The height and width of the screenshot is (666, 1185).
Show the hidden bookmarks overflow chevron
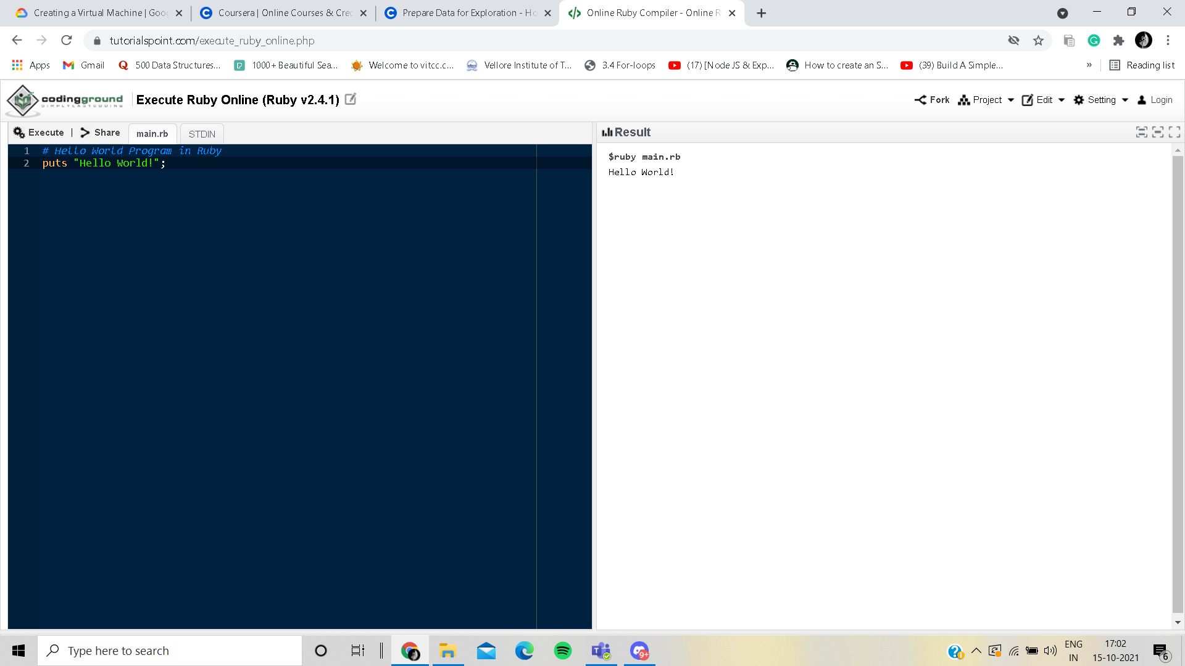[x=1089, y=65]
